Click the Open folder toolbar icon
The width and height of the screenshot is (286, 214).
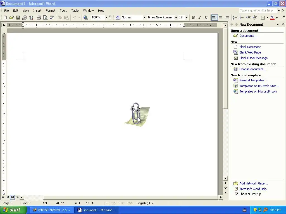coord(12,18)
